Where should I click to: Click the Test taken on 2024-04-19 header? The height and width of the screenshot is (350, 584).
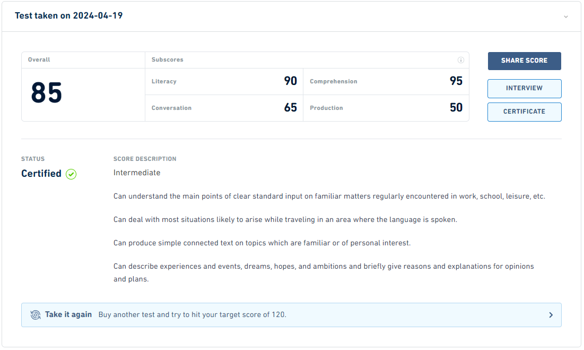pos(68,15)
